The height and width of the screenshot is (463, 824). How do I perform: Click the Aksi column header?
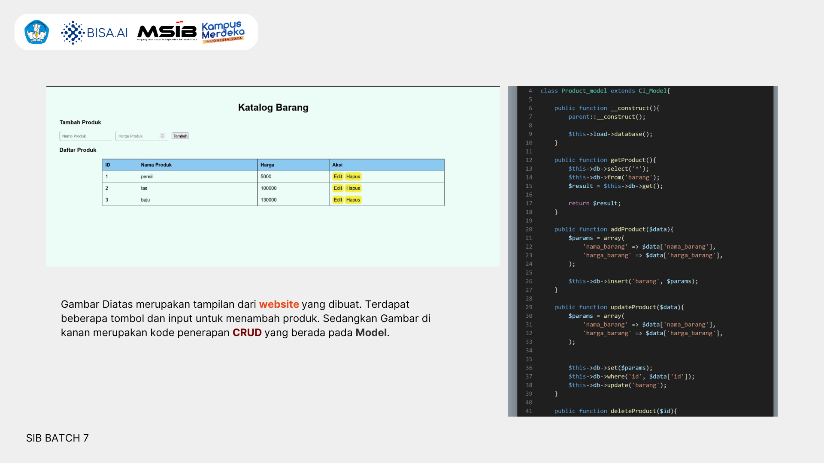tap(387, 165)
